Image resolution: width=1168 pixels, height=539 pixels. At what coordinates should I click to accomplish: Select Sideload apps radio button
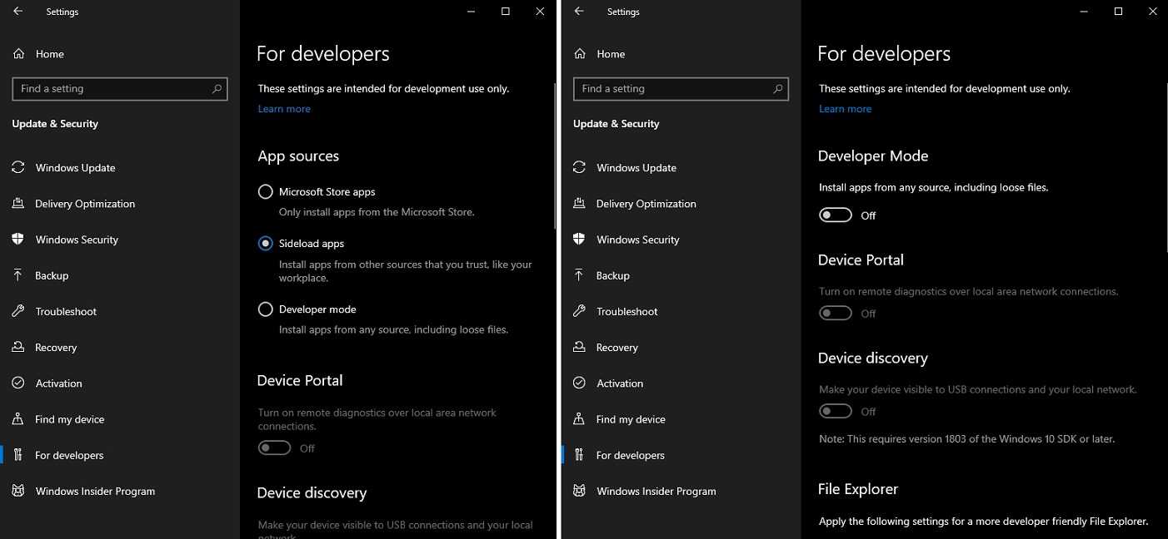coord(266,244)
